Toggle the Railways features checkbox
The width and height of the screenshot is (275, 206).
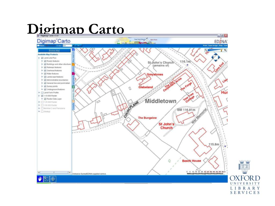click(x=45, y=67)
